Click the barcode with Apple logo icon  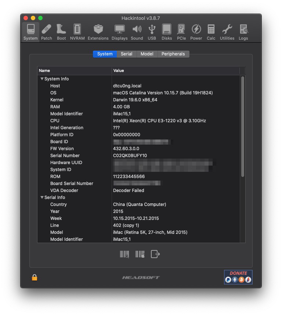click(140, 254)
